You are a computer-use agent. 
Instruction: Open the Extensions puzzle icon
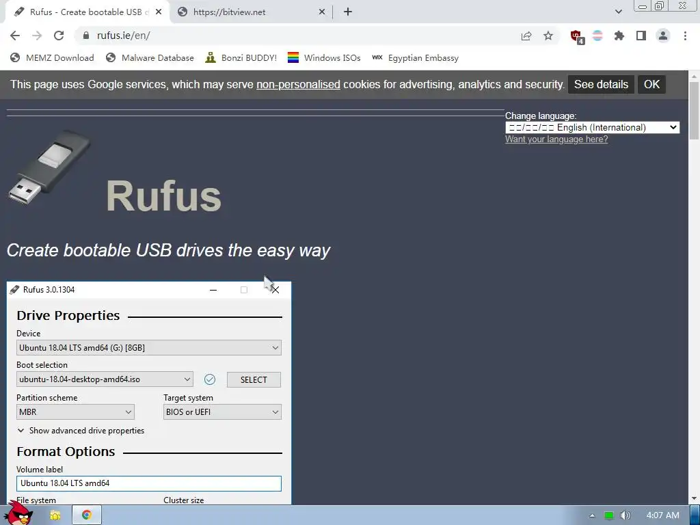click(x=619, y=36)
